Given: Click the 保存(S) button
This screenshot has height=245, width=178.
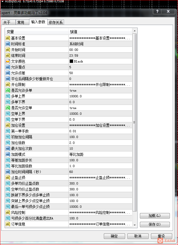Looking at the screenshot, I should point(155,224).
